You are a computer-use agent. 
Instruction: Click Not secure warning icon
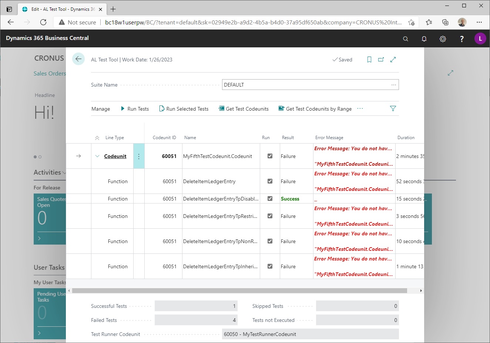tap(62, 22)
